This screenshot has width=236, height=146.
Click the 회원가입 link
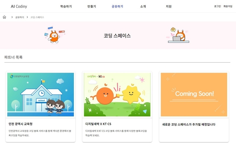(x=228, y=6)
